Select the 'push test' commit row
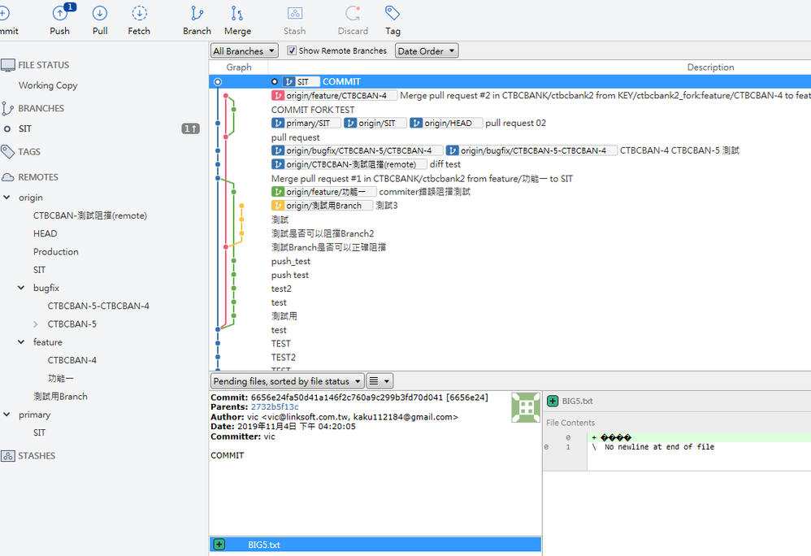811x556 pixels. (289, 276)
